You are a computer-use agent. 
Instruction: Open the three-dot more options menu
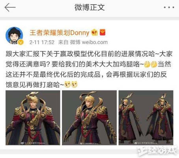click(x=169, y=8)
